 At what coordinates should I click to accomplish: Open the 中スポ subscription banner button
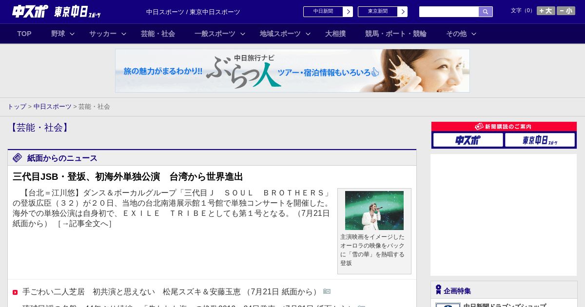(468, 140)
